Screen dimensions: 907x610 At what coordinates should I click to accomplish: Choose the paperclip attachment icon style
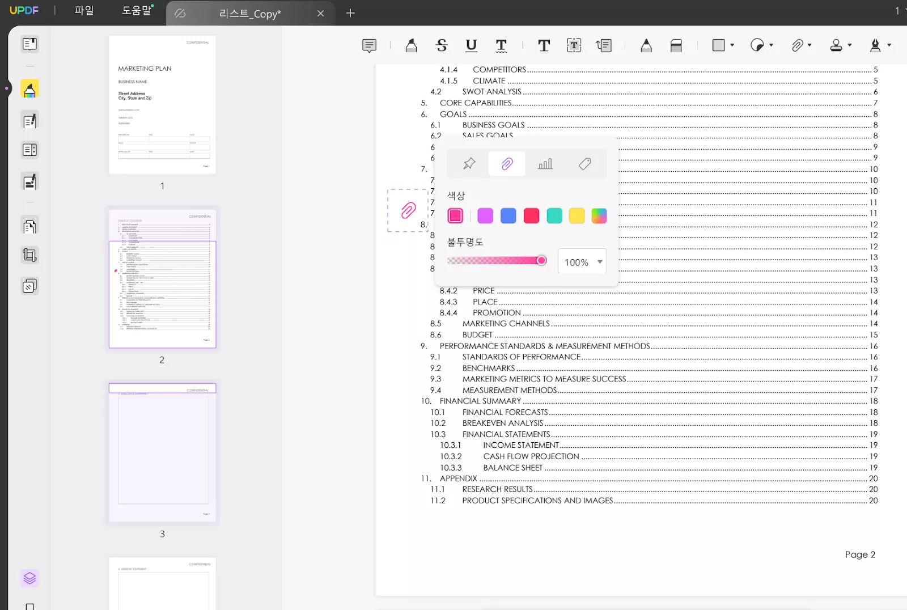tap(507, 164)
